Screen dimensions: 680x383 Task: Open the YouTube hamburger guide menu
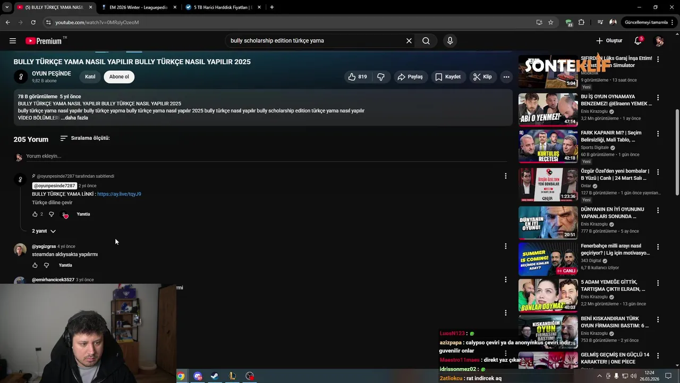[x=13, y=40]
